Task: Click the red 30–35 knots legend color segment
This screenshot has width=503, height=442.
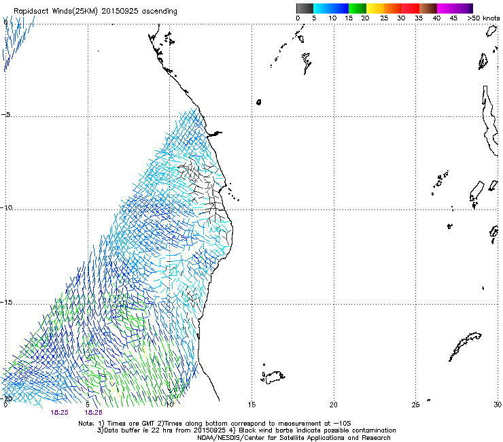Action: [x=411, y=8]
